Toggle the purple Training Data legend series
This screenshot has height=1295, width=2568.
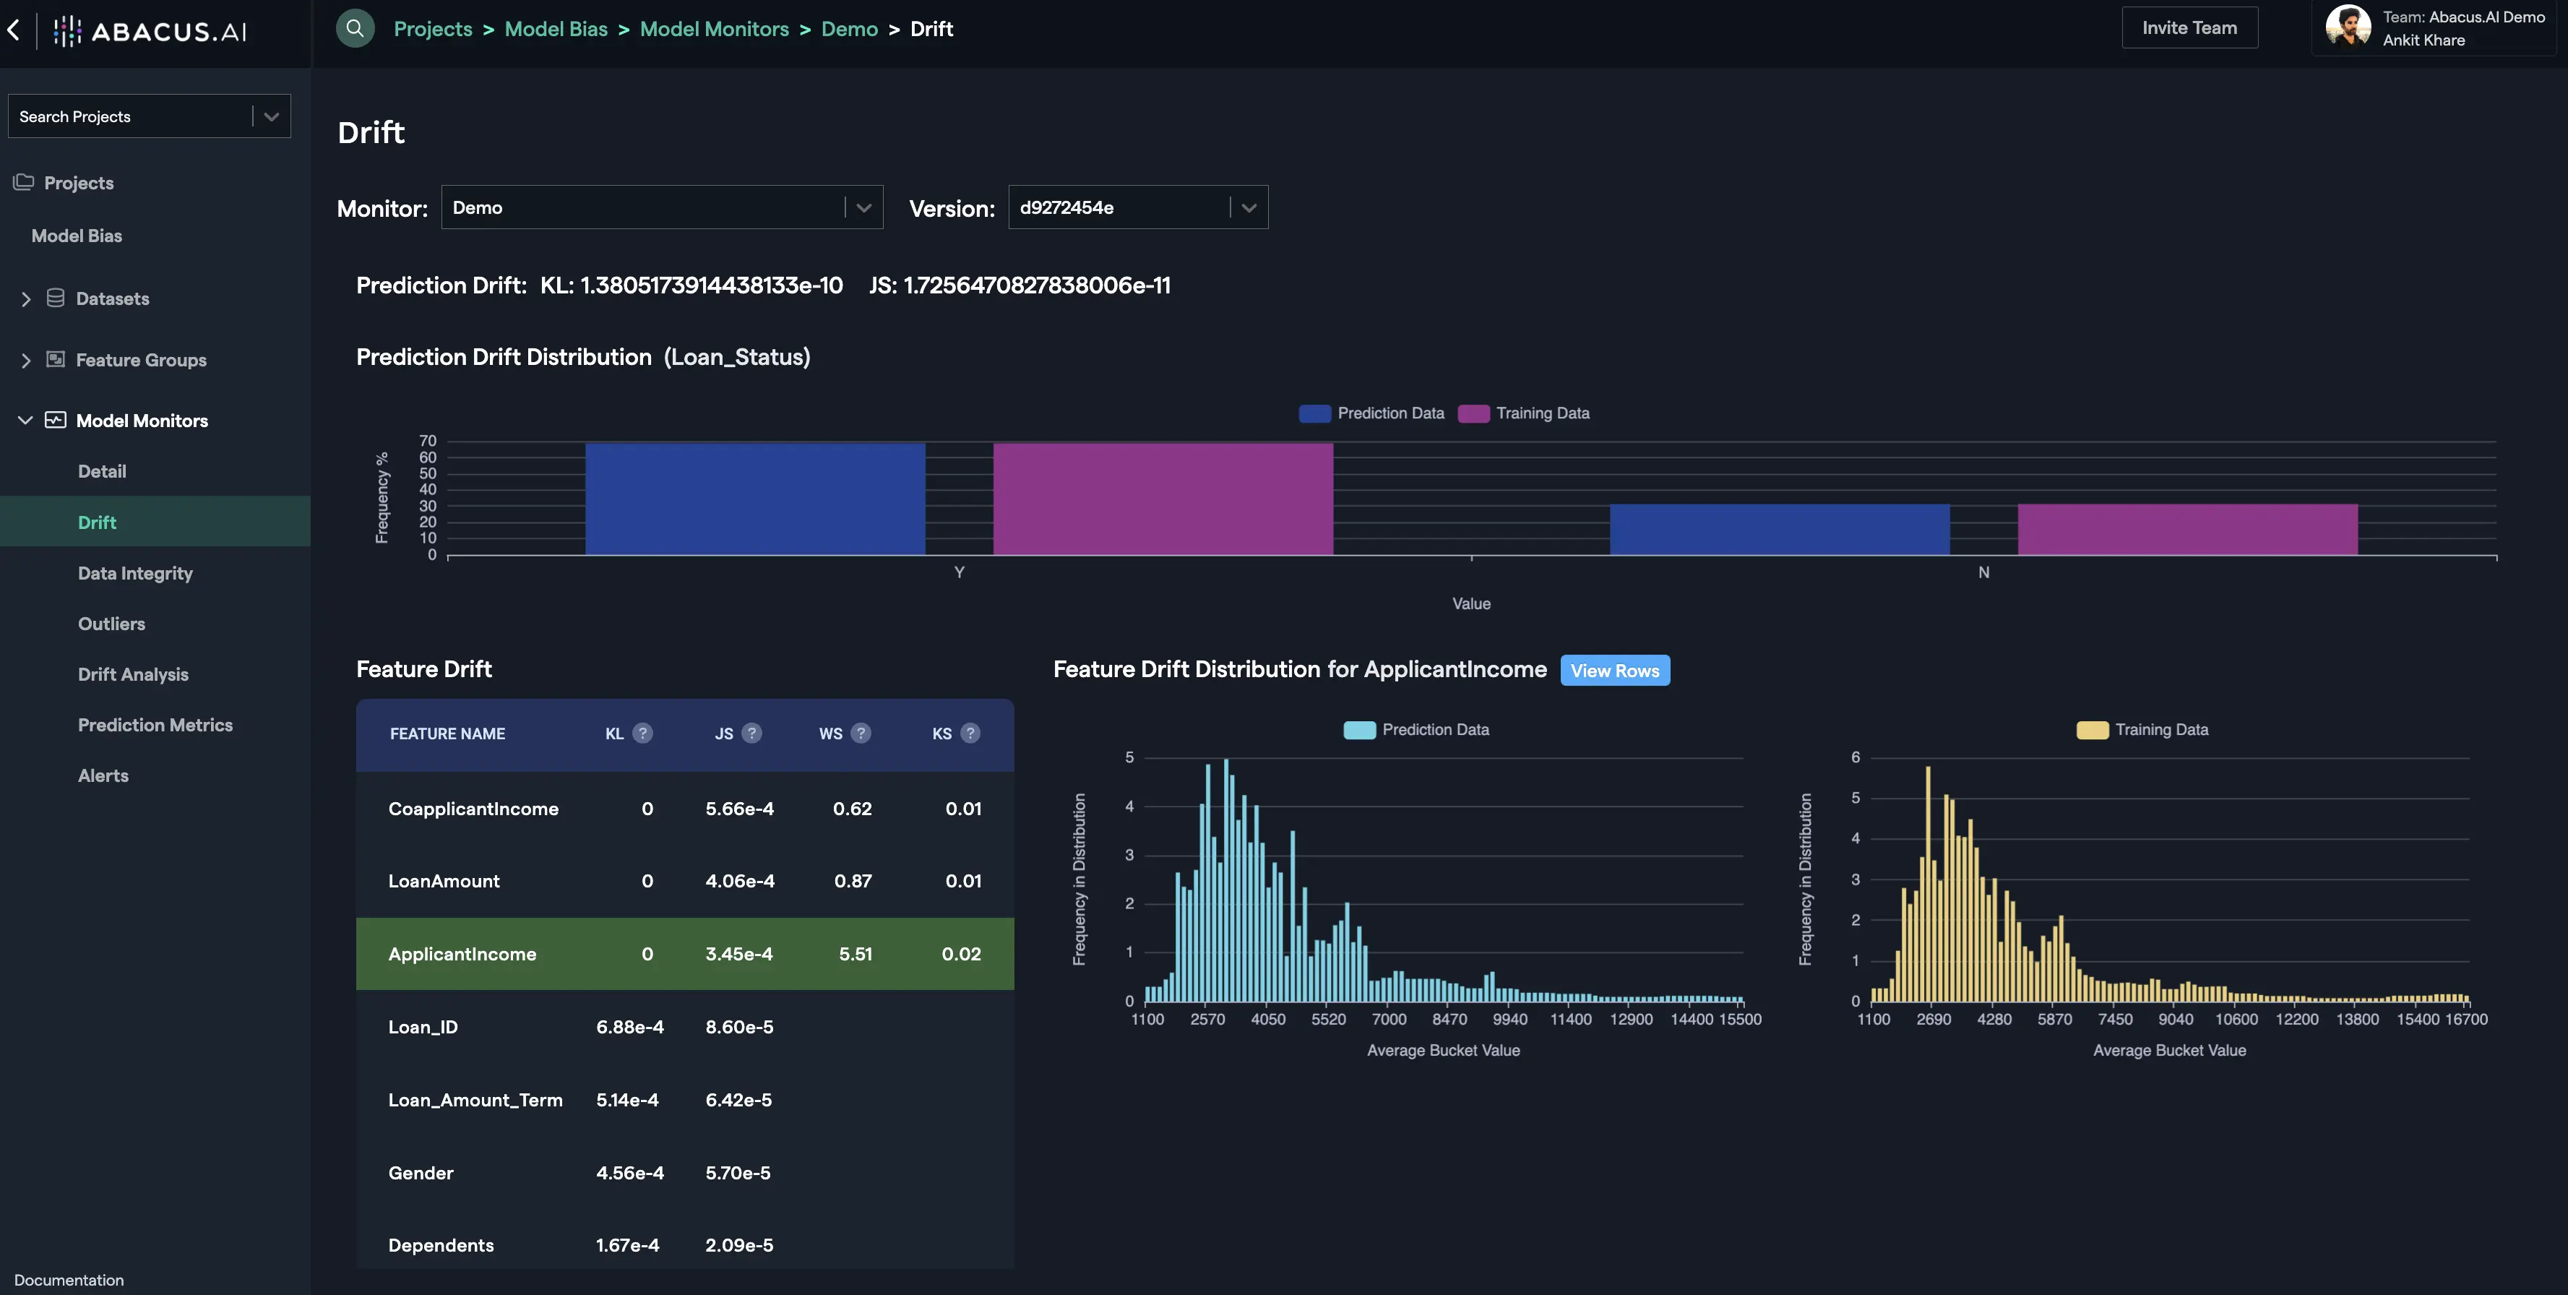1524,414
